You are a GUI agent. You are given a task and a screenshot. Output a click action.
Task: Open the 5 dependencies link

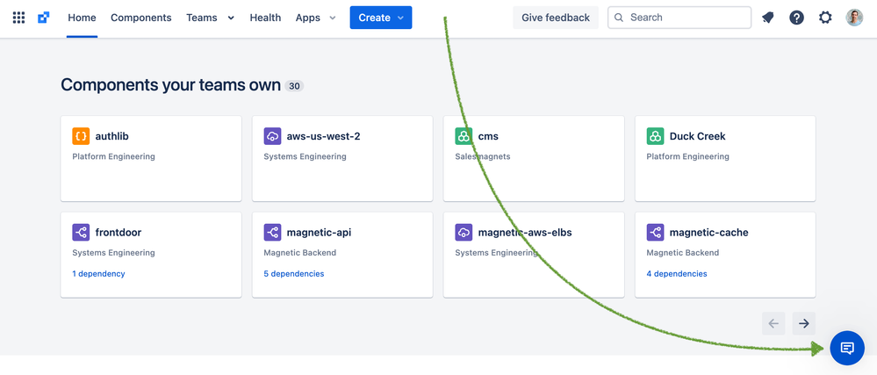293,274
